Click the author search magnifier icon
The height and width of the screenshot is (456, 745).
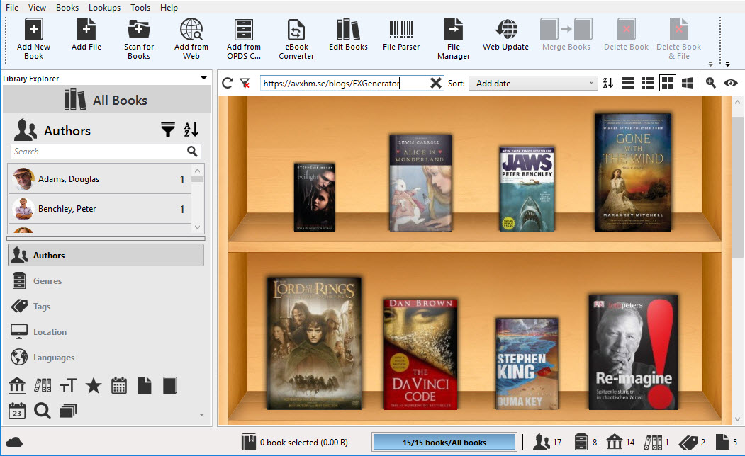pos(192,152)
